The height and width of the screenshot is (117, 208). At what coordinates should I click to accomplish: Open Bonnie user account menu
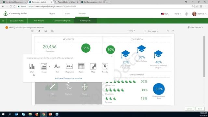point(199,14)
